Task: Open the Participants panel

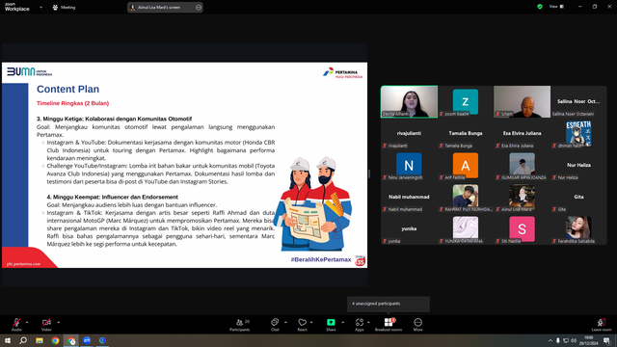Action: pyautogui.click(x=240, y=325)
